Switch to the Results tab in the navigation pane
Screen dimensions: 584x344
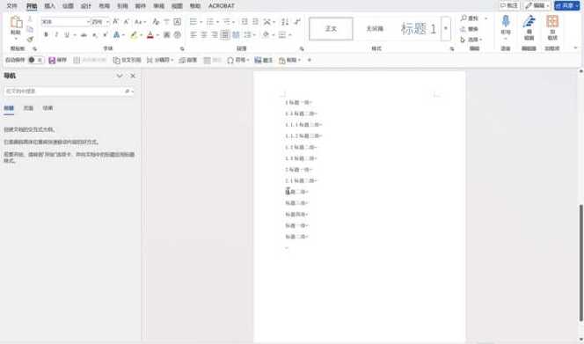(47, 107)
